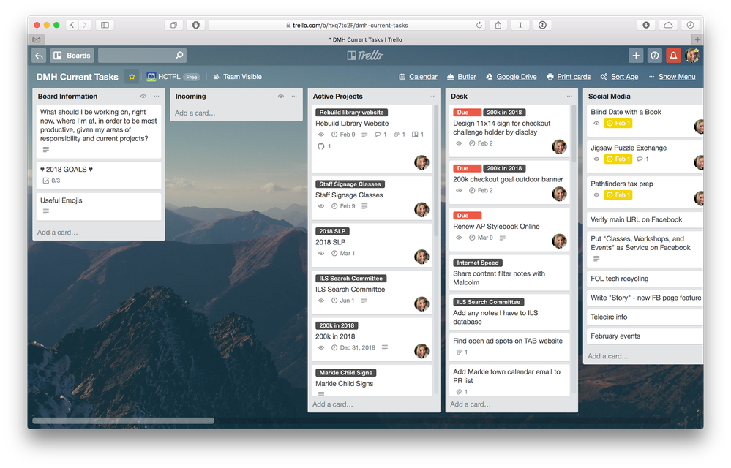Toggle watch eye on Incoming list

coord(281,97)
